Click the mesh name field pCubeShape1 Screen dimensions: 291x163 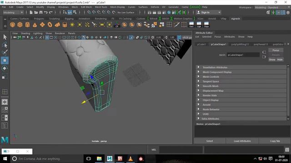point(243,55)
